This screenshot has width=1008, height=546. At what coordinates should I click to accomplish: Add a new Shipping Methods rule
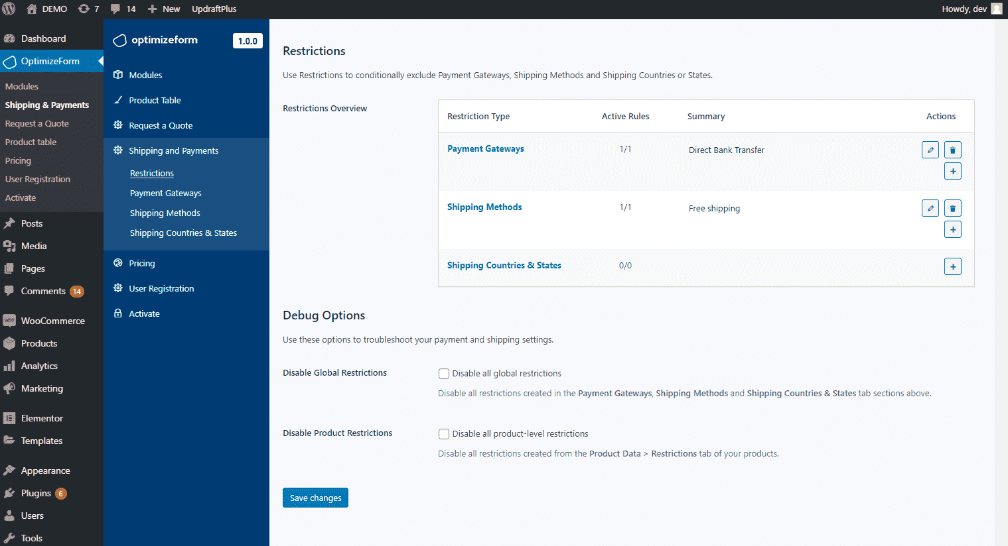tap(952, 229)
